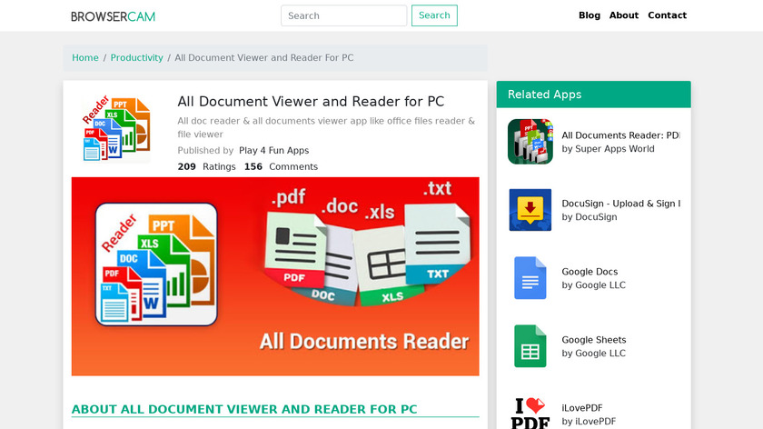Open the All Documents Reader app icon
Image resolution: width=763 pixels, height=429 pixels.
click(530, 142)
